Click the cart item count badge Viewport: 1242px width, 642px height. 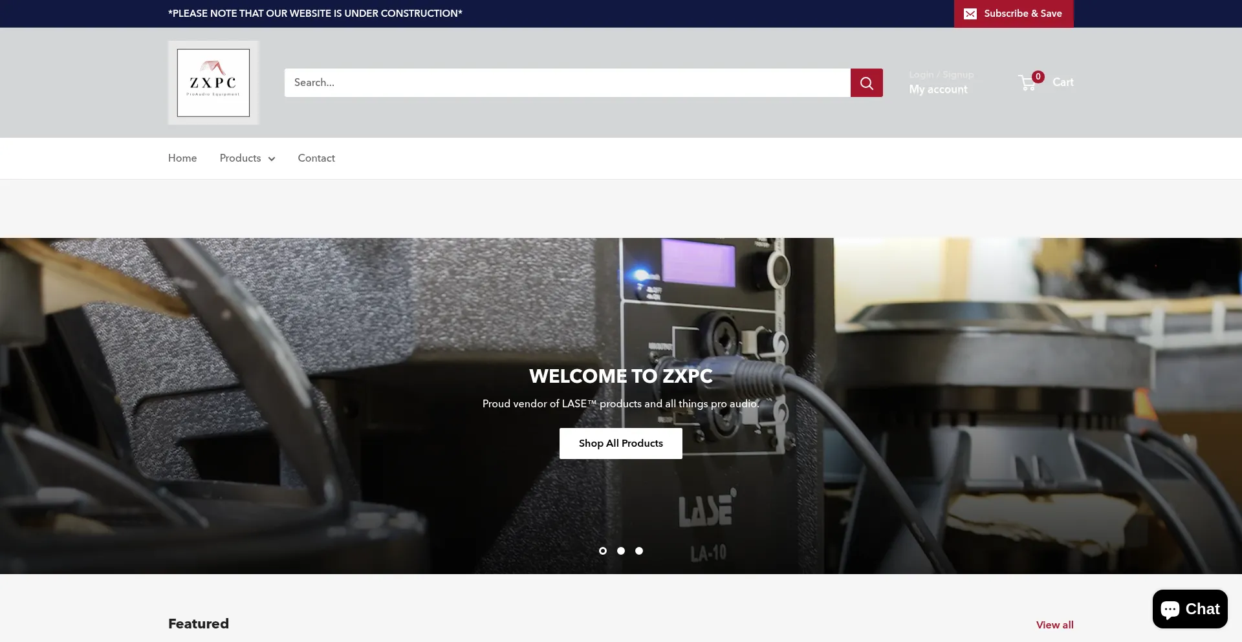tap(1037, 76)
